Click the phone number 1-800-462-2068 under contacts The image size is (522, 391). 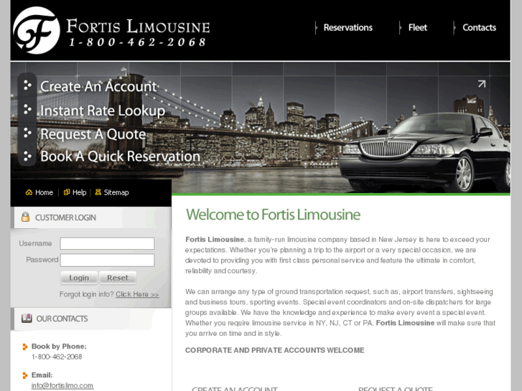[x=57, y=357]
